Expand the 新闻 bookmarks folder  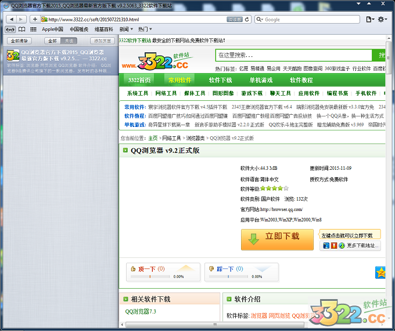[x=126, y=30]
